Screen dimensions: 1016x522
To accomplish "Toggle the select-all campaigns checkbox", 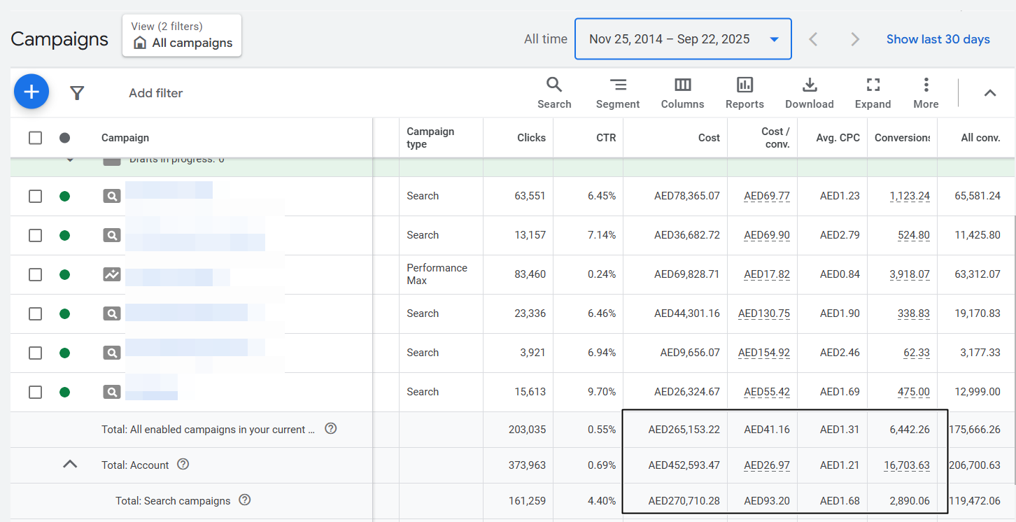I will (x=35, y=138).
